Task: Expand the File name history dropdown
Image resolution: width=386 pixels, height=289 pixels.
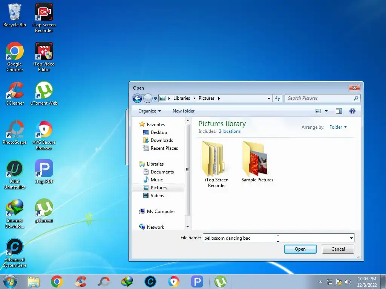Action: click(351, 238)
